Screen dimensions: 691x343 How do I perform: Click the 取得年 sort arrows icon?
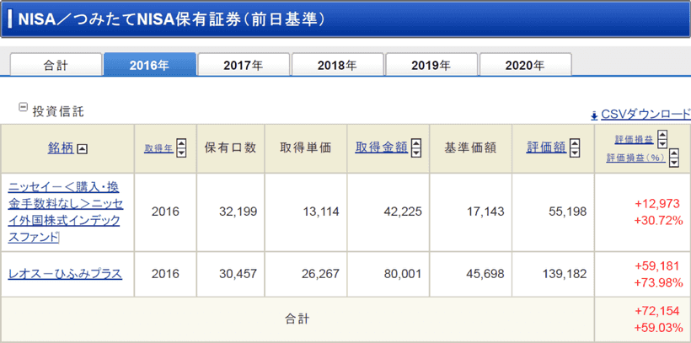click(x=181, y=148)
